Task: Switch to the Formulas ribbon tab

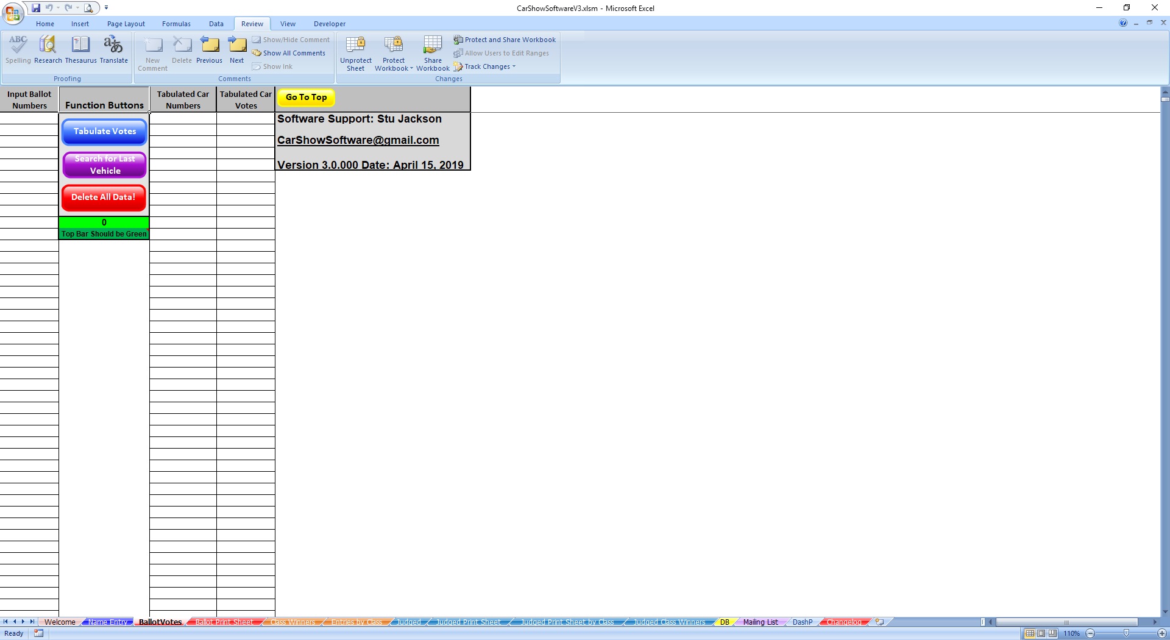Action: point(176,24)
